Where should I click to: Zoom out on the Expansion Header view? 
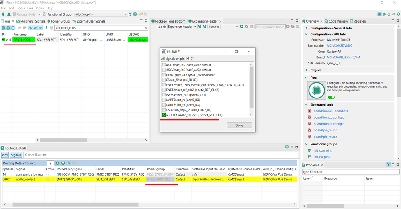205,27
